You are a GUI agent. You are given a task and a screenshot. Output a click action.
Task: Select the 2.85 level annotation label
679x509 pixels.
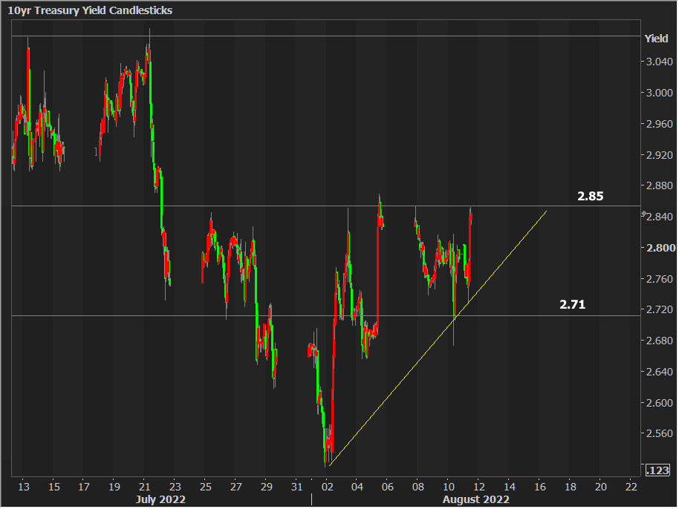(x=591, y=197)
